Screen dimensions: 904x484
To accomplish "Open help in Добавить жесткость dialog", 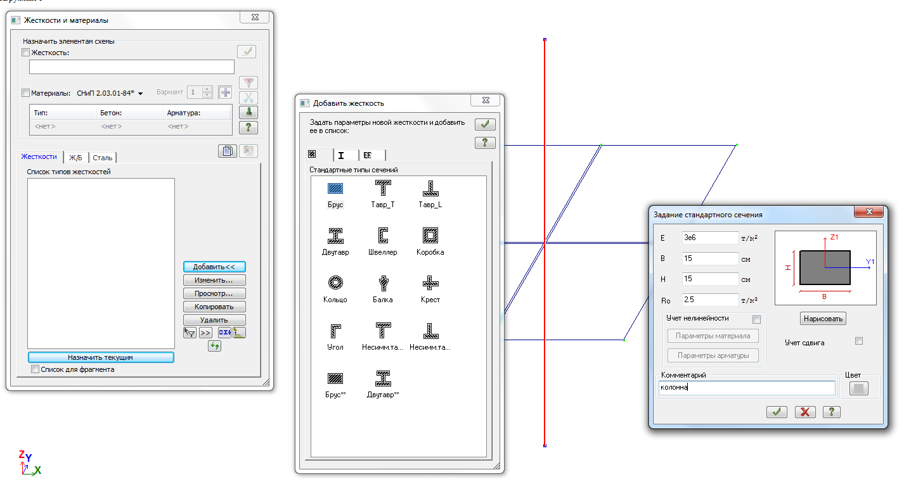I will coord(485,143).
